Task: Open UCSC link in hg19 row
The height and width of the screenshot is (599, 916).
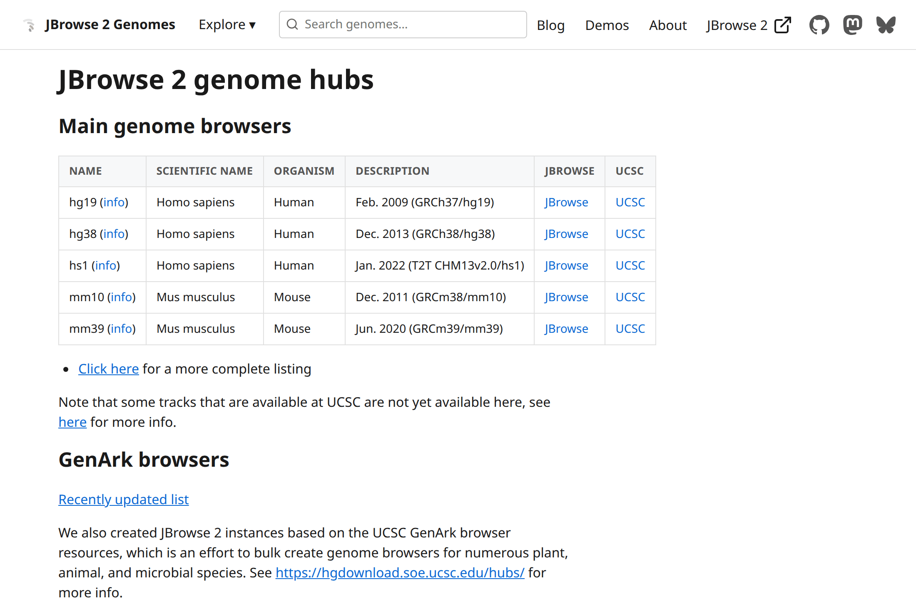Action: [630, 202]
